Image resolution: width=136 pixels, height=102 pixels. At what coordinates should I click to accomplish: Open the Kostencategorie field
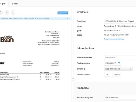120,97
